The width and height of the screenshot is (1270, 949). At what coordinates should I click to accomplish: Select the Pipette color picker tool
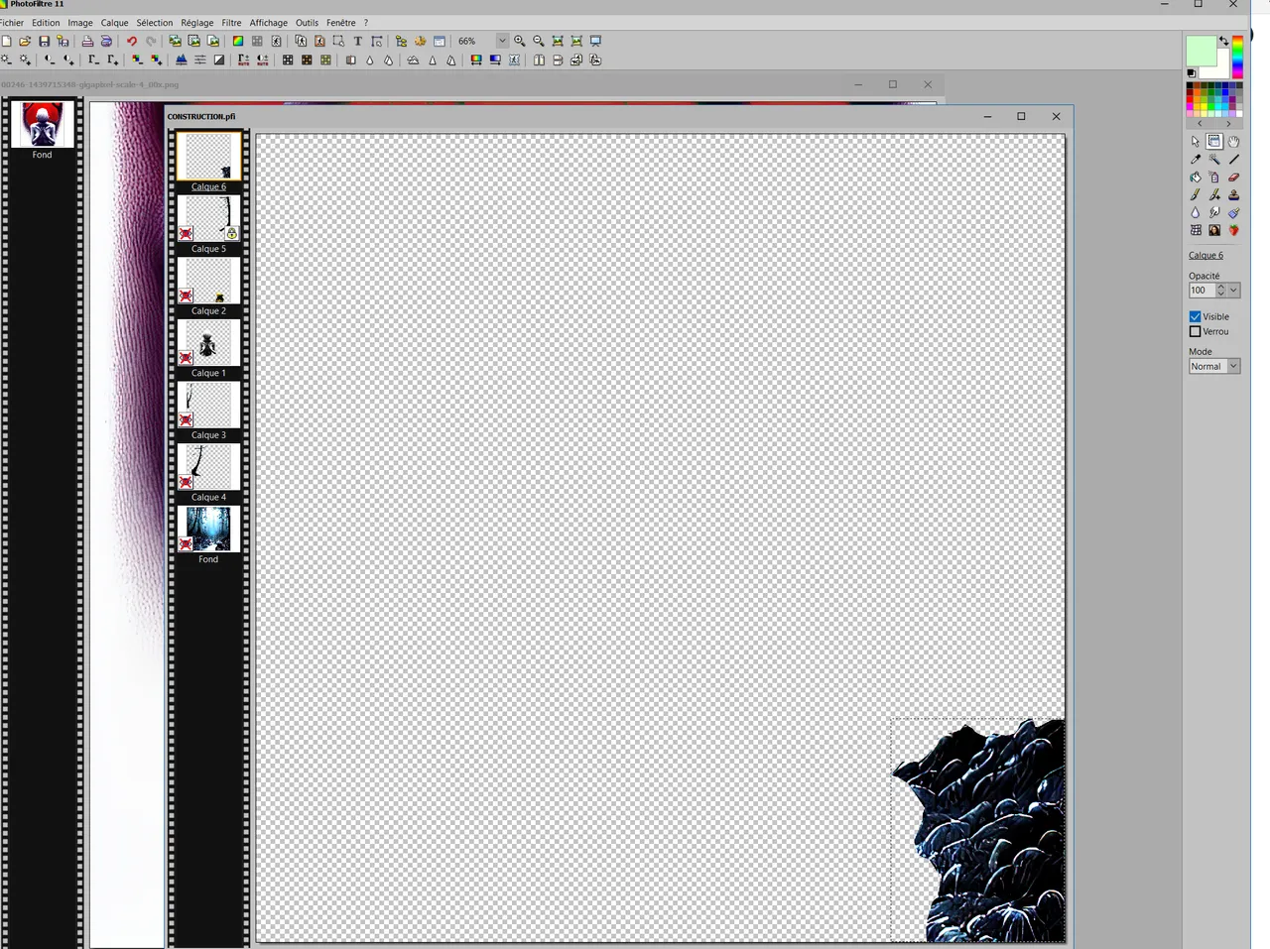[1196, 160]
